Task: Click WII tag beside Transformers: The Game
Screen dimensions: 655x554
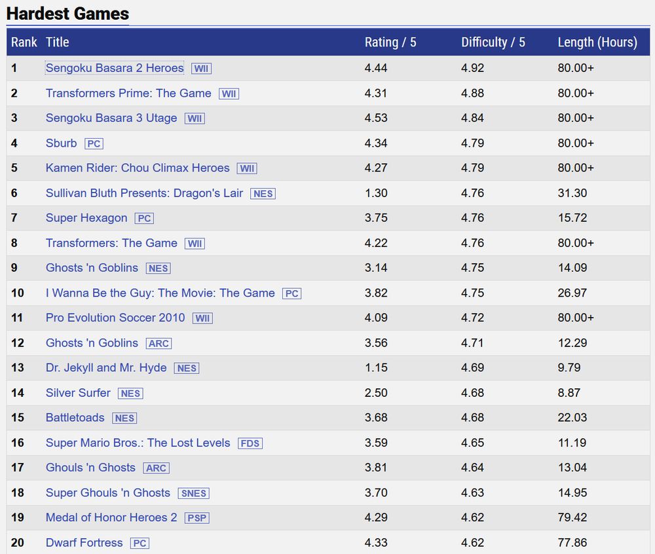Action: 195,244
